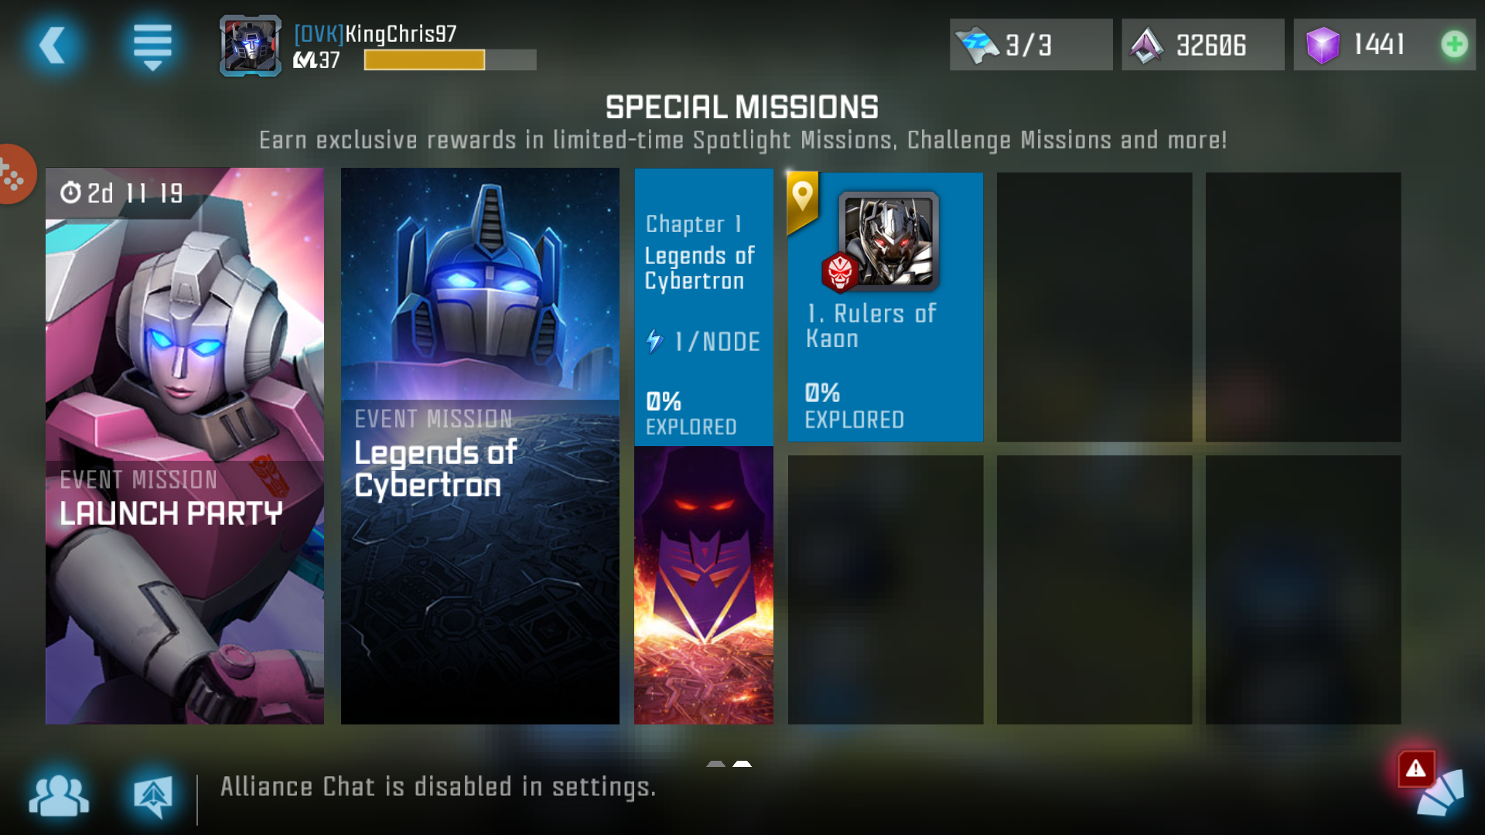
Task: Open the alliance members icon
Action: click(x=59, y=796)
